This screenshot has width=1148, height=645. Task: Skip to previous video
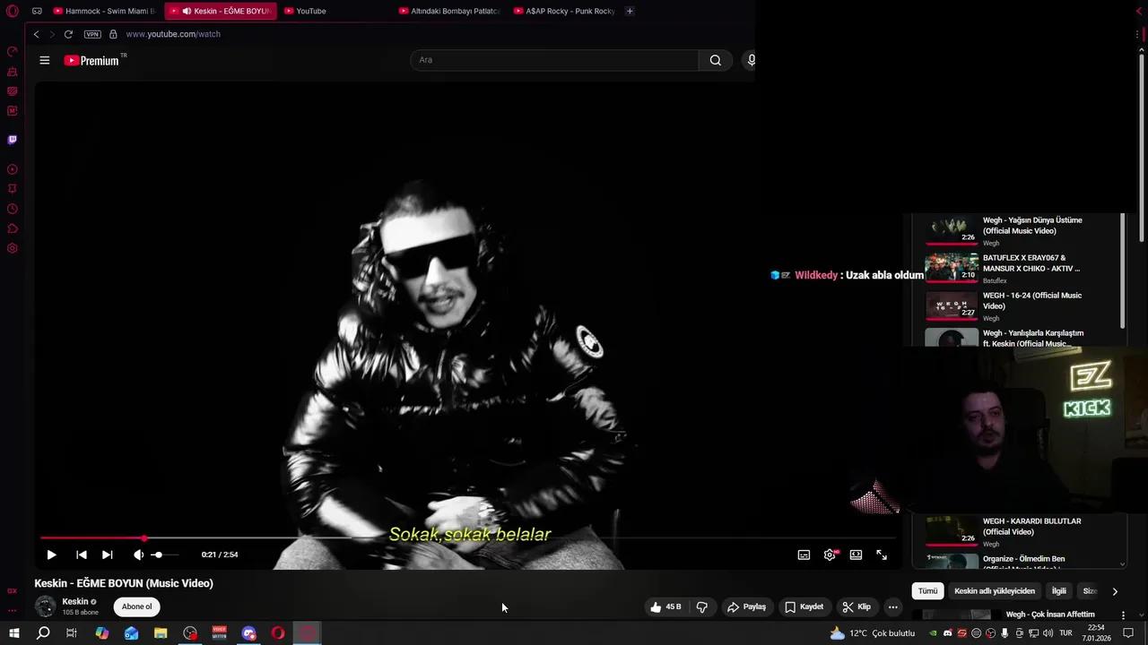click(82, 555)
